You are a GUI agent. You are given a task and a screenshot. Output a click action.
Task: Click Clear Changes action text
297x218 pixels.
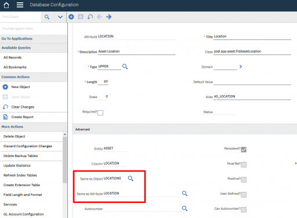pos(23,107)
